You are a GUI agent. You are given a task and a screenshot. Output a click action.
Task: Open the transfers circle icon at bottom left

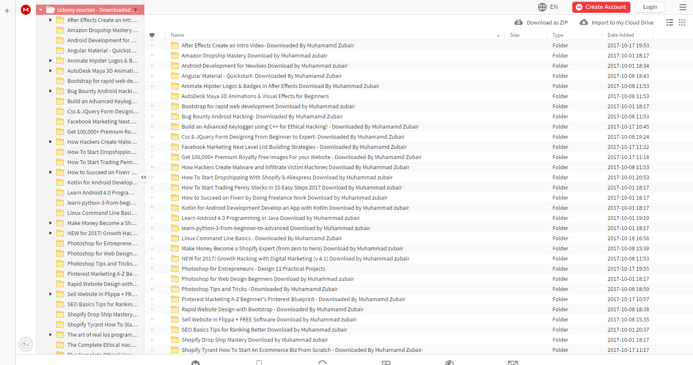pyautogui.click(x=26, y=344)
